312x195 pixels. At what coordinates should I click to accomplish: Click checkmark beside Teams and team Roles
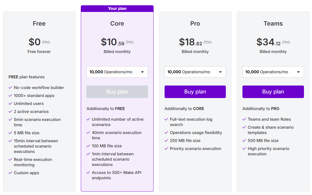(244, 119)
